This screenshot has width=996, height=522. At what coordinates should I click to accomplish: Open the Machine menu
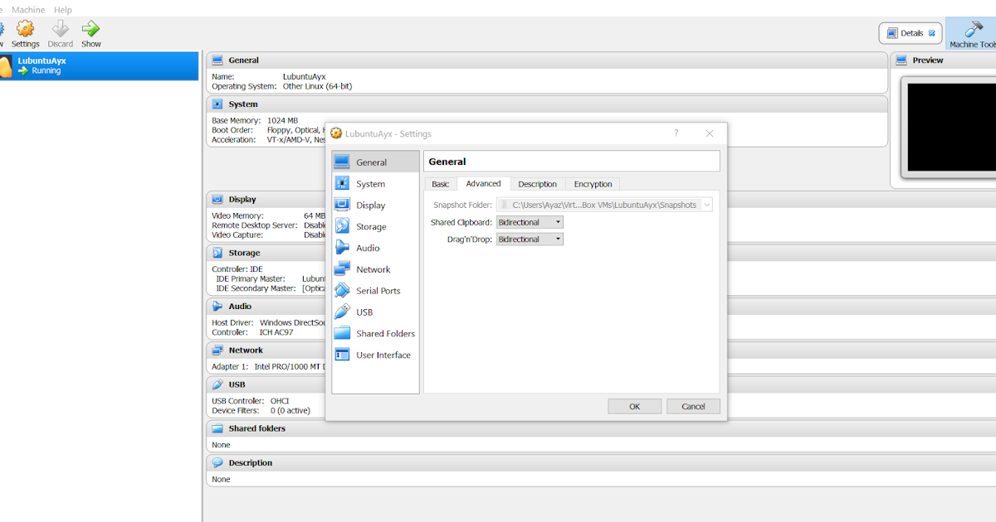tap(28, 9)
